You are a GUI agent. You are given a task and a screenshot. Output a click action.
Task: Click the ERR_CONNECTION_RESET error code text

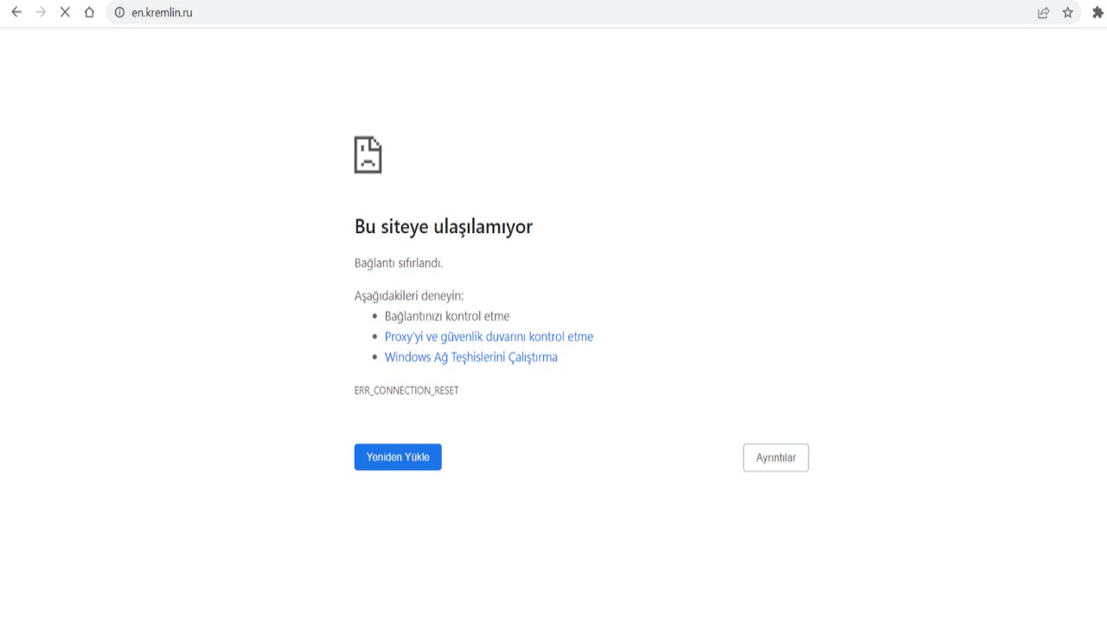[406, 390]
